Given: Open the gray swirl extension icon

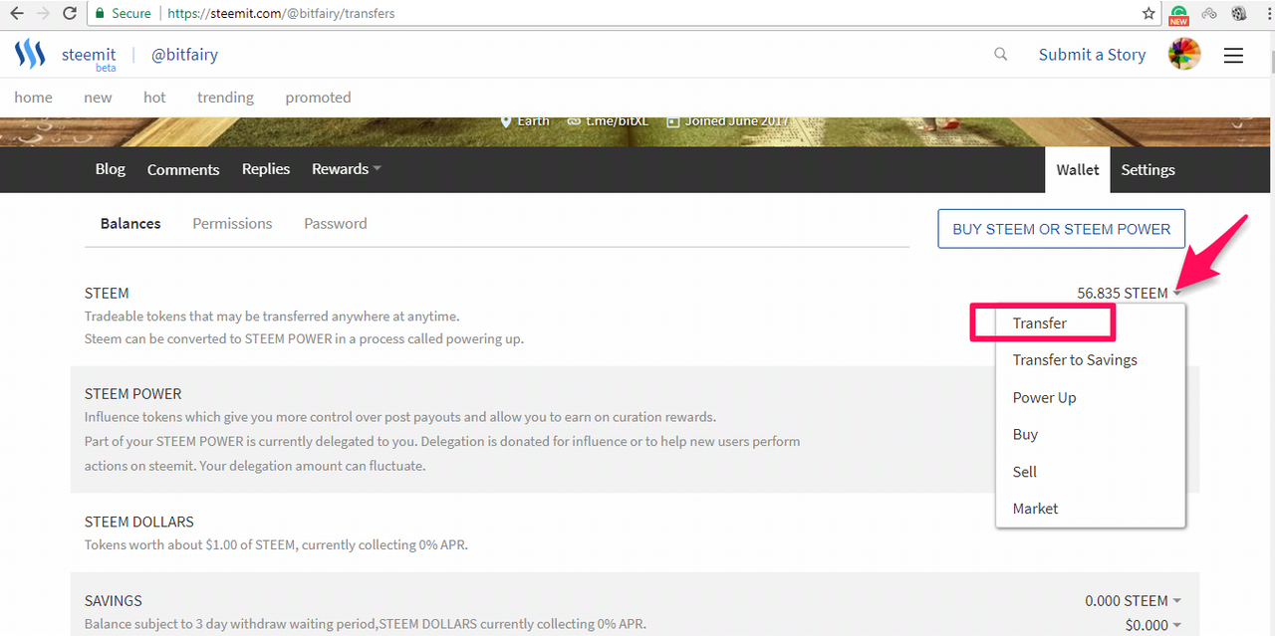Looking at the screenshot, I should click(1210, 14).
